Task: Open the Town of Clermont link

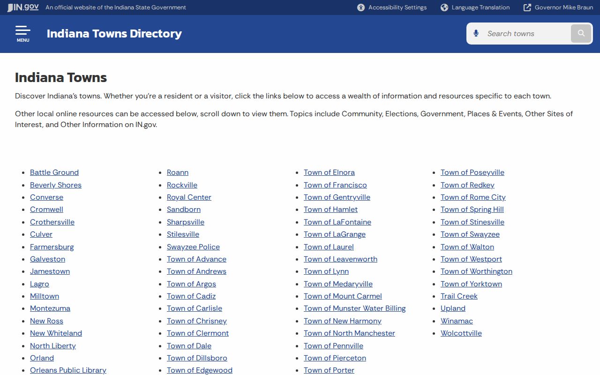Action: [198, 333]
